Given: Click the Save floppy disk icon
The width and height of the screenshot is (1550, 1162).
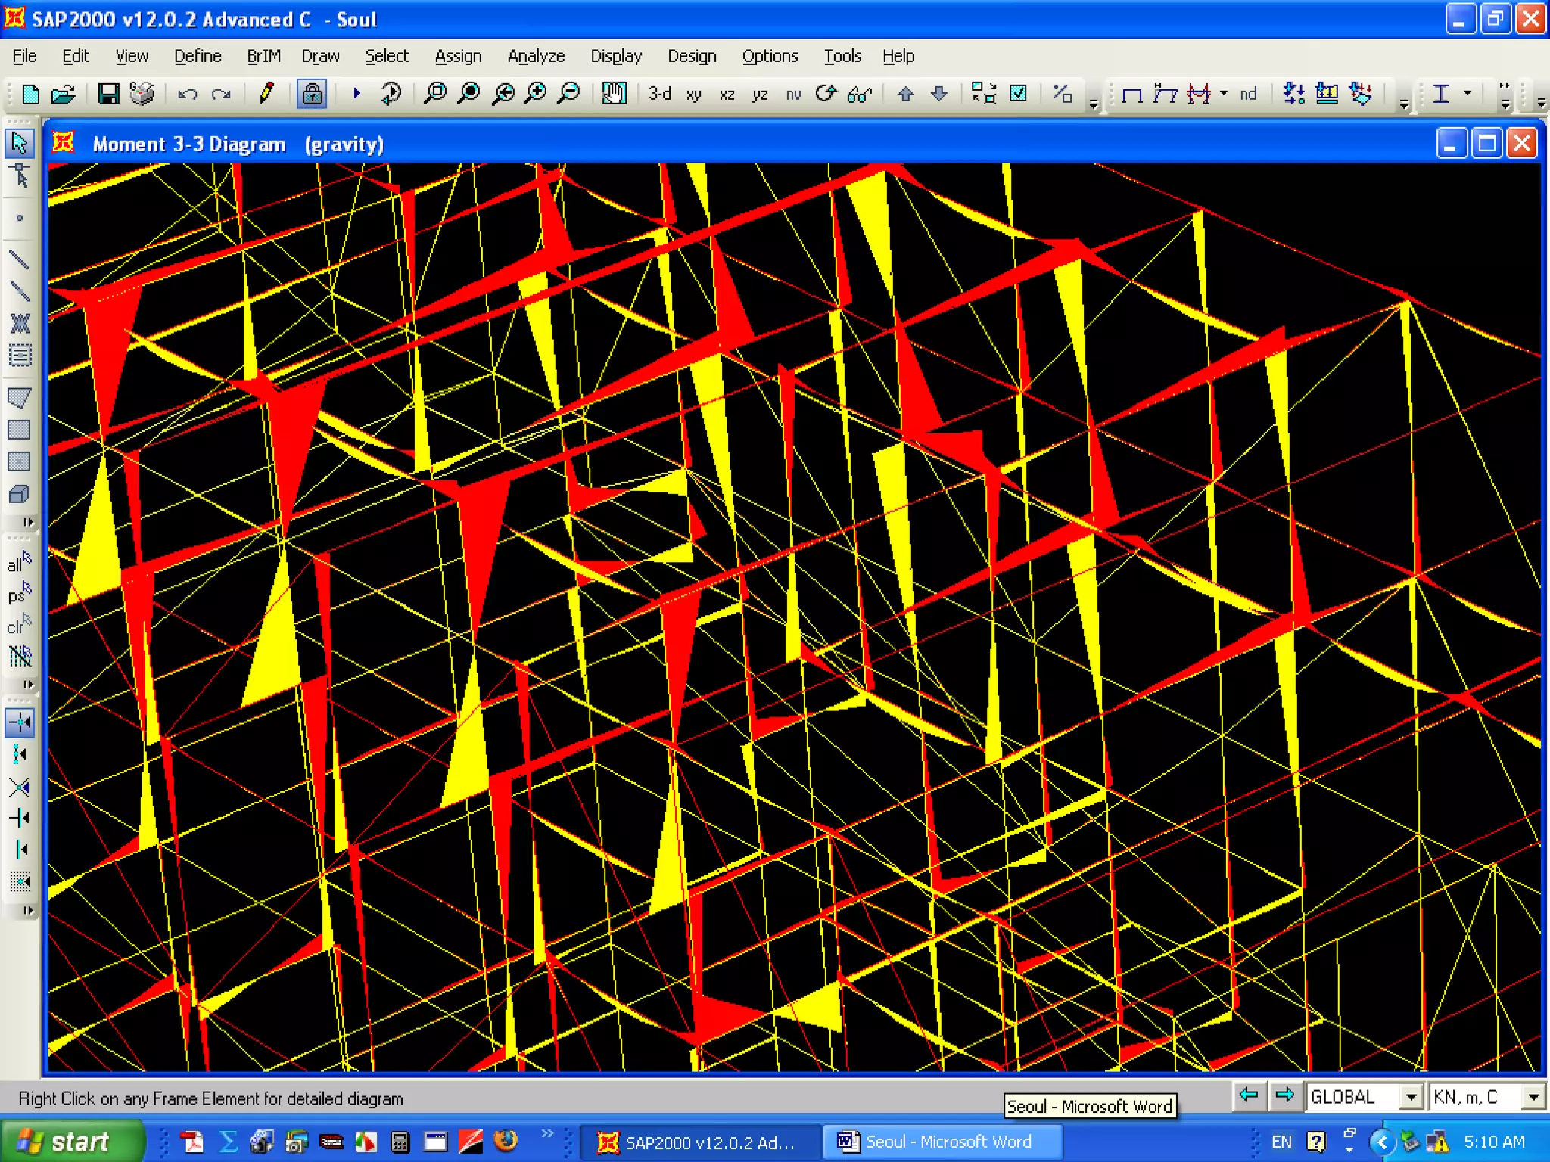Looking at the screenshot, I should (x=108, y=94).
